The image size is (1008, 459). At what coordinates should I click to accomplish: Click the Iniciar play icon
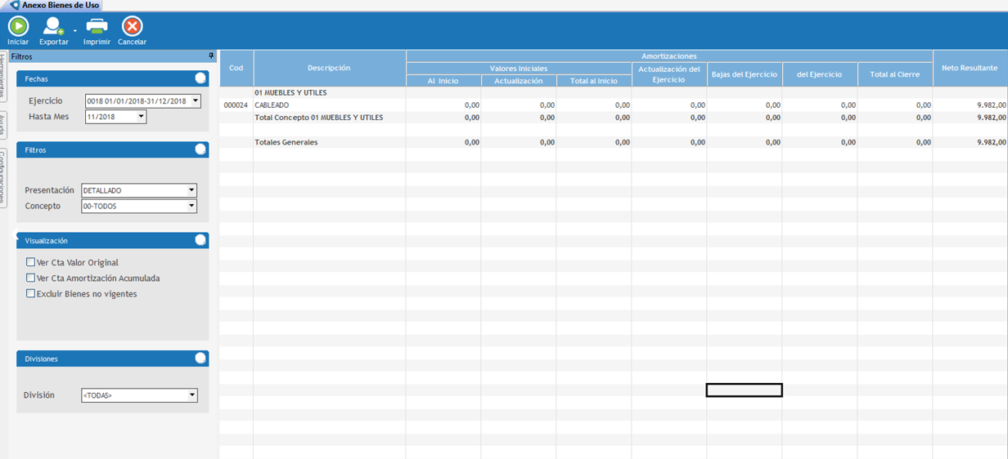(x=18, y=26)
